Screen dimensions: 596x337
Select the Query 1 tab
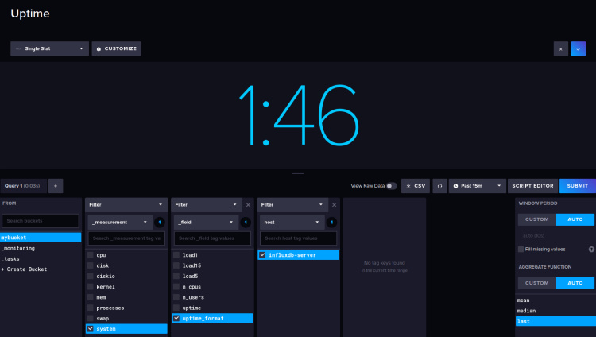(22, 186)
